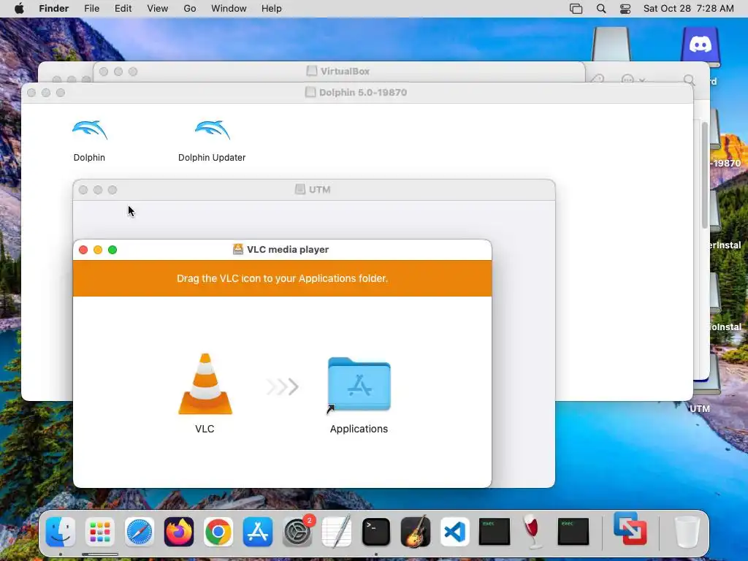Open the Finder menu
Viewport: 748px width, 561px height.
click(53, 9)
